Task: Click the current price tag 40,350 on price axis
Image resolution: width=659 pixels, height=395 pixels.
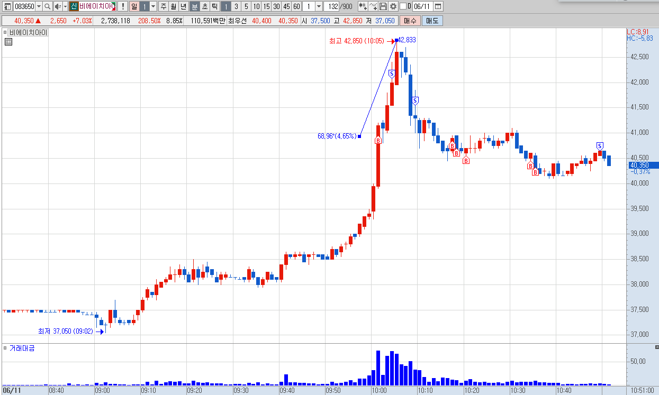Action: (x=643, y=165)
